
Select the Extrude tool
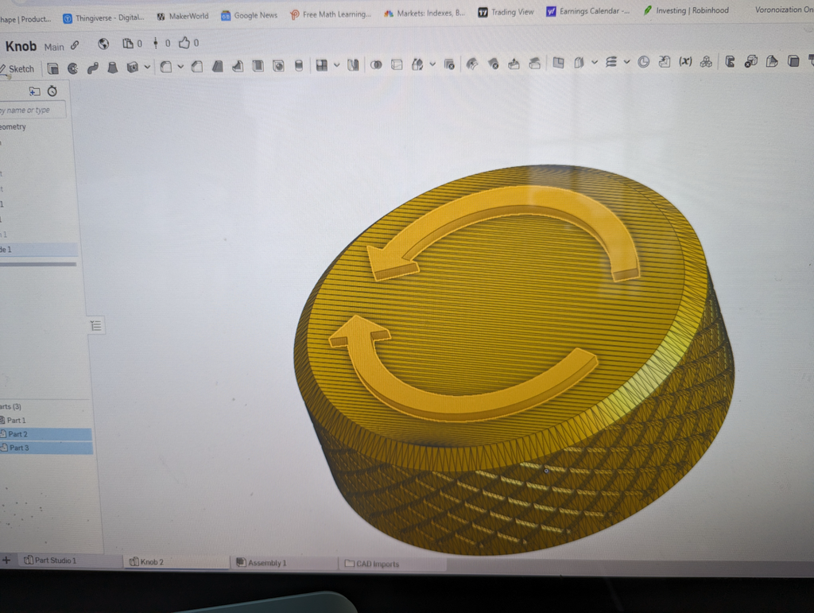53,68
